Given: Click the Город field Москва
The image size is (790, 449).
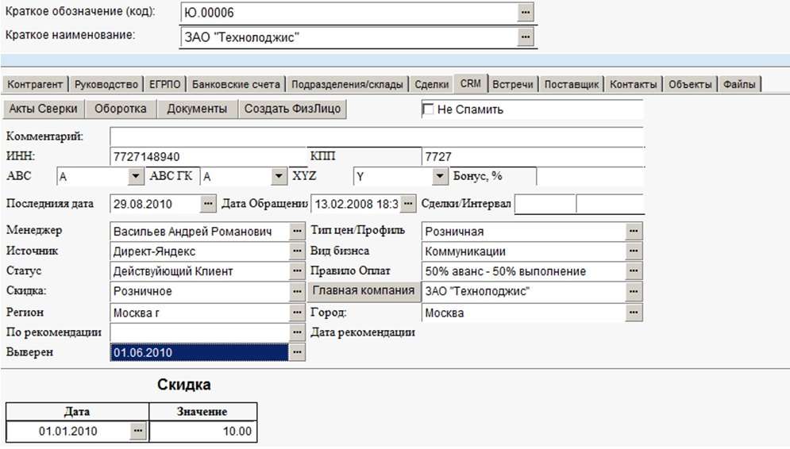Looking at the screenshot, I should (x=524, y=313).
